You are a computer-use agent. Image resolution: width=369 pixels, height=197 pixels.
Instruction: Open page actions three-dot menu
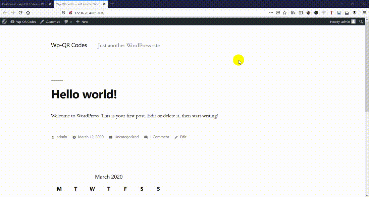coord(271,13)
